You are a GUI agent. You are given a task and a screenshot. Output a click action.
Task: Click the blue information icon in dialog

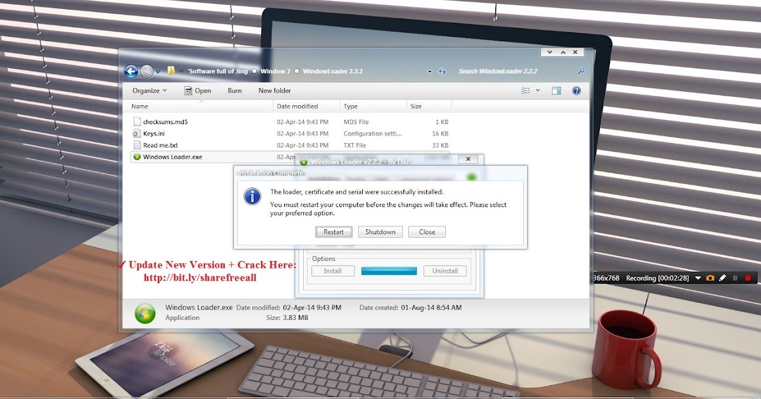(x=252, y=196)
